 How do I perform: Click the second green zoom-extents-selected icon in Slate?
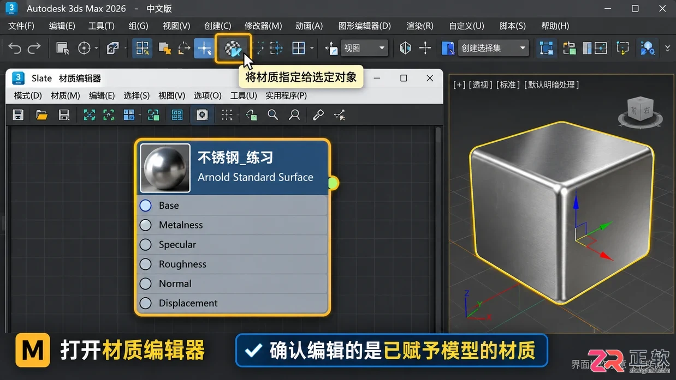coord(109,115)
